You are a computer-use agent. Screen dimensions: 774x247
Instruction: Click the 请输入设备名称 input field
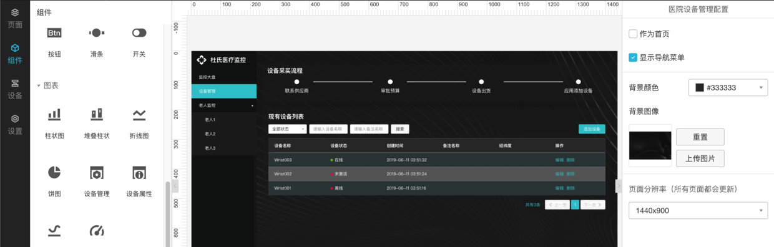328,129
